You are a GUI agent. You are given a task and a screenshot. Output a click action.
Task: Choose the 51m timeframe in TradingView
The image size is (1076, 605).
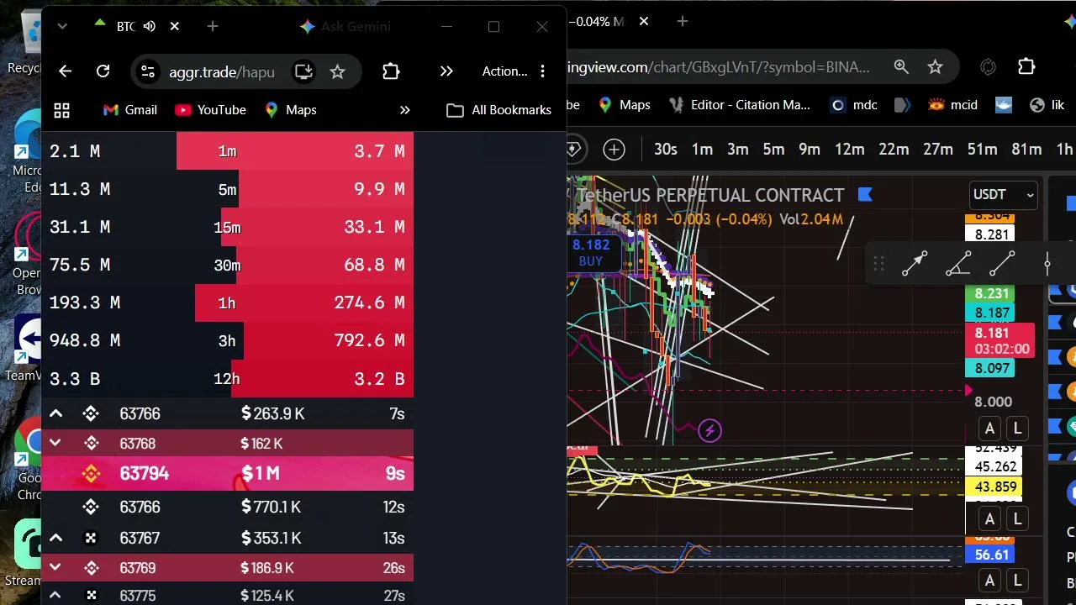coord(982,149)
